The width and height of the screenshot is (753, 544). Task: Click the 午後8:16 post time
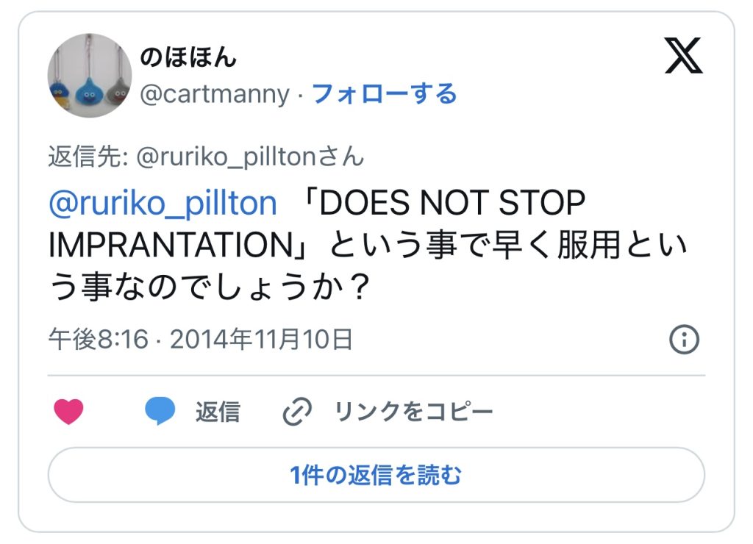pyautogui.click(x=99, y=340)
